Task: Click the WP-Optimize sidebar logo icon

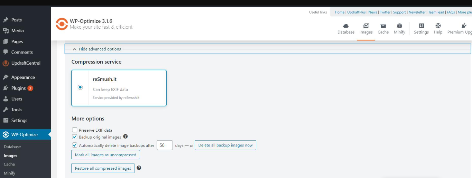Action: (6, 134)
